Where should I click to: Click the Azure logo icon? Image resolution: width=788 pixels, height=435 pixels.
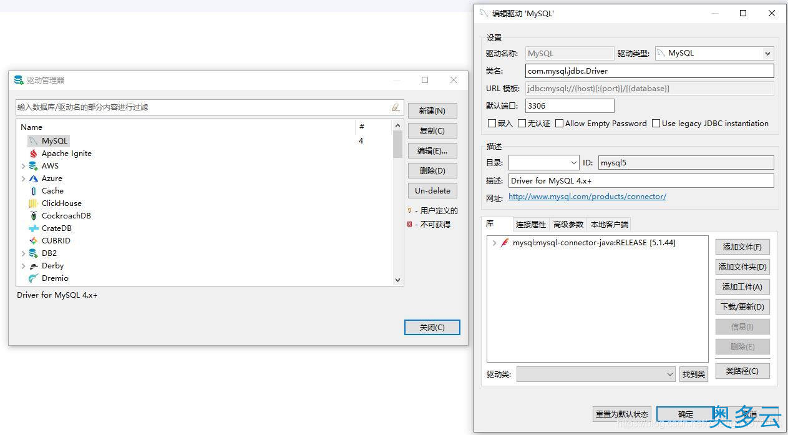[34, 178]
